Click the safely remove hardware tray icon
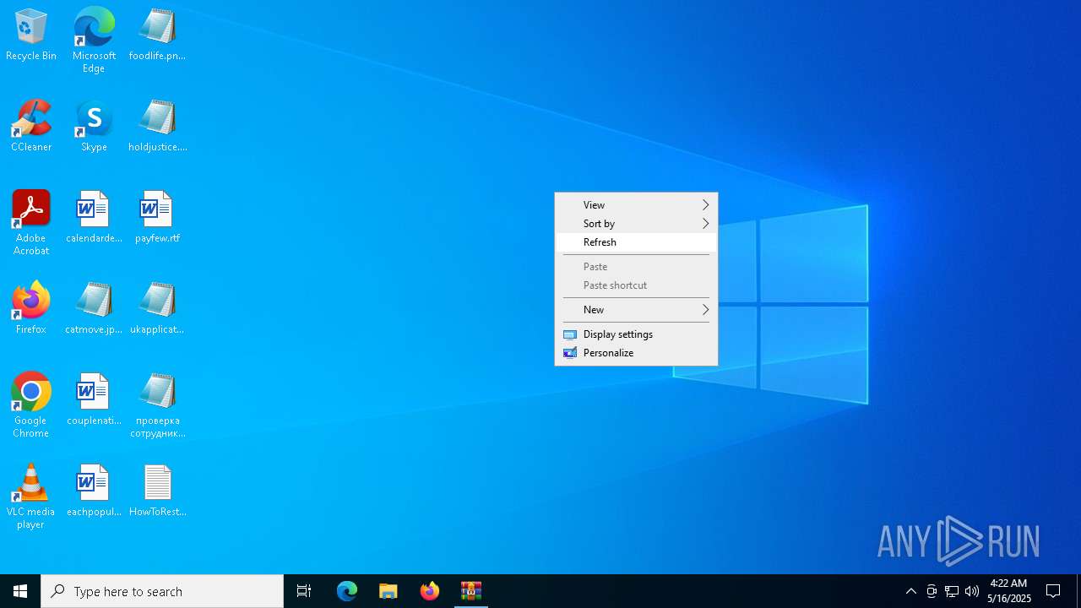 [932, 591]
